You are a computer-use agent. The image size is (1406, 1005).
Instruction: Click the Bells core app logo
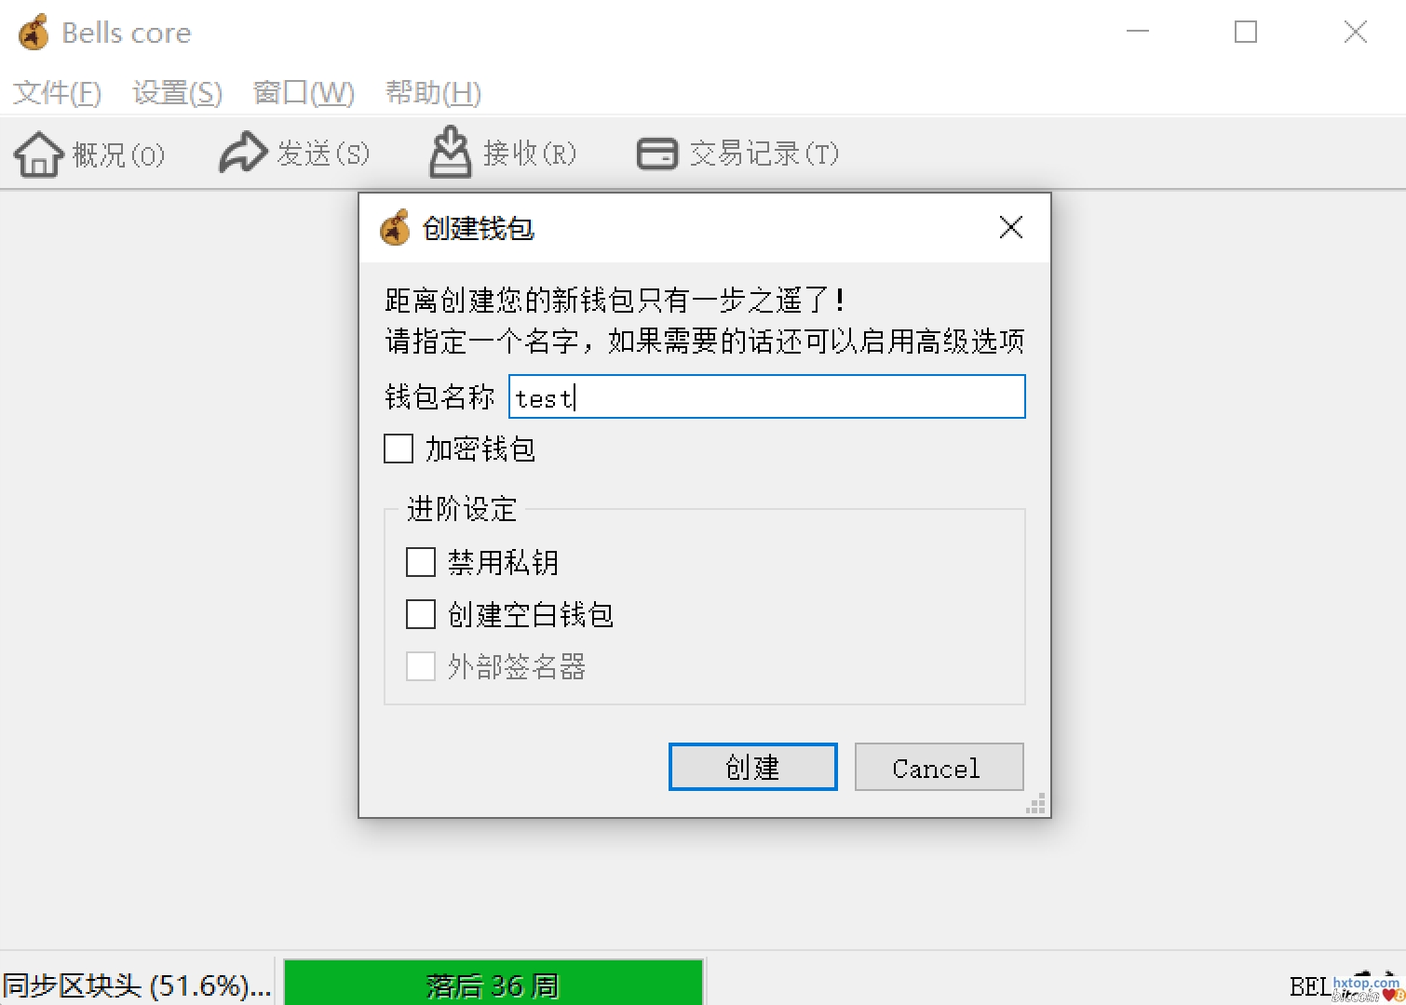pos(34,33)
